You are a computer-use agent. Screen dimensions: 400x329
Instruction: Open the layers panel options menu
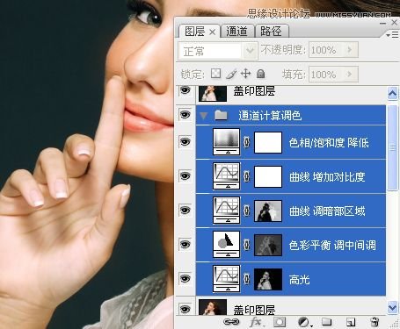(392, 35)
